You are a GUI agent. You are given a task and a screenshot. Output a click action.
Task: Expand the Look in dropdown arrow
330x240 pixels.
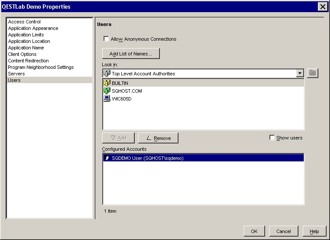[300, 74]
